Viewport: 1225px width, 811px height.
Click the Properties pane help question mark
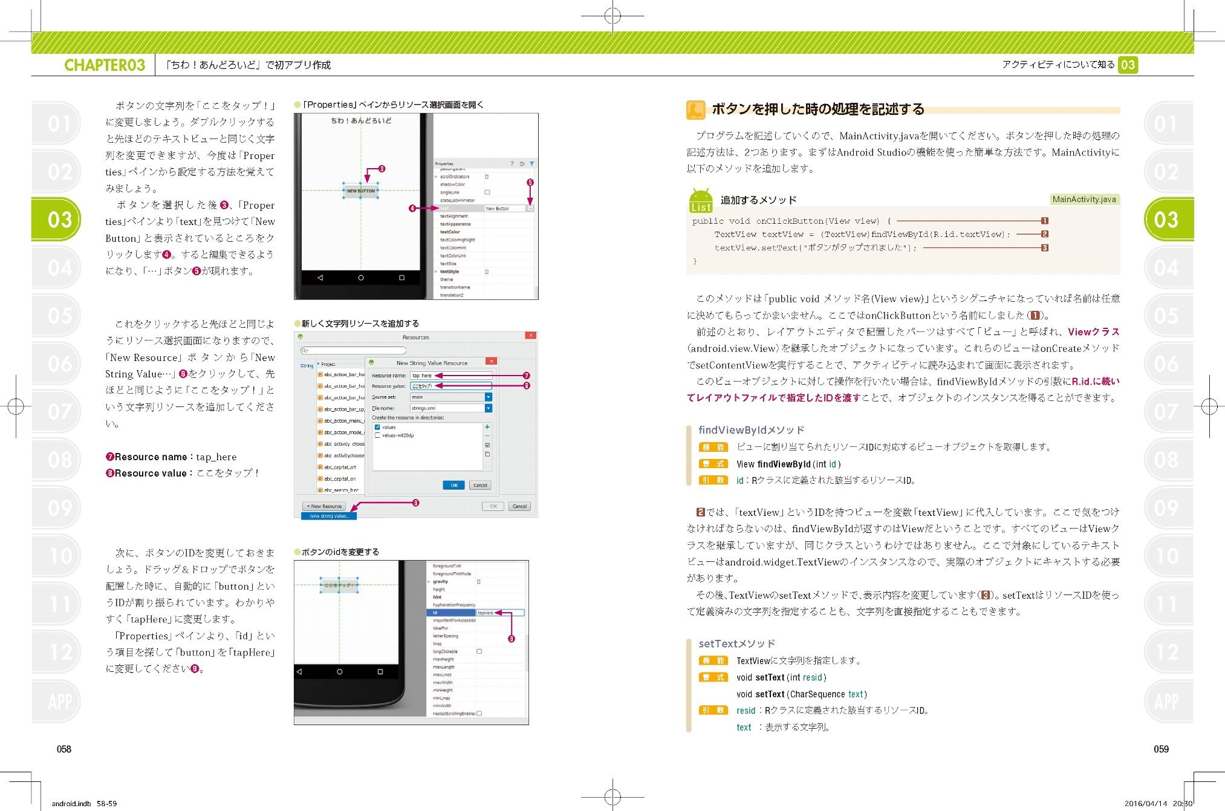tap(512, 163)
